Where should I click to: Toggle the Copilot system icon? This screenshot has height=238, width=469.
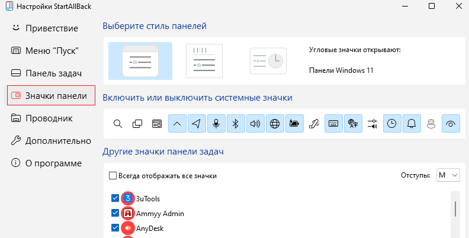click(431, 124)
